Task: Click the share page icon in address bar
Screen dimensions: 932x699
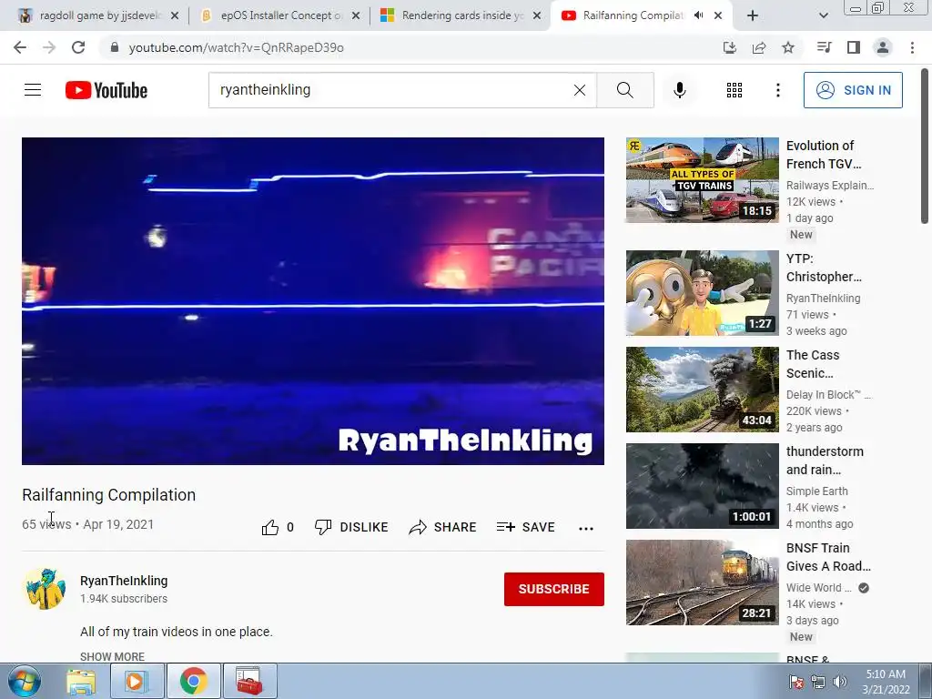Action: [759, 47]
